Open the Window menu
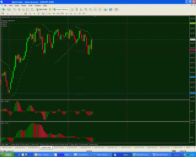 pos(38,6)
